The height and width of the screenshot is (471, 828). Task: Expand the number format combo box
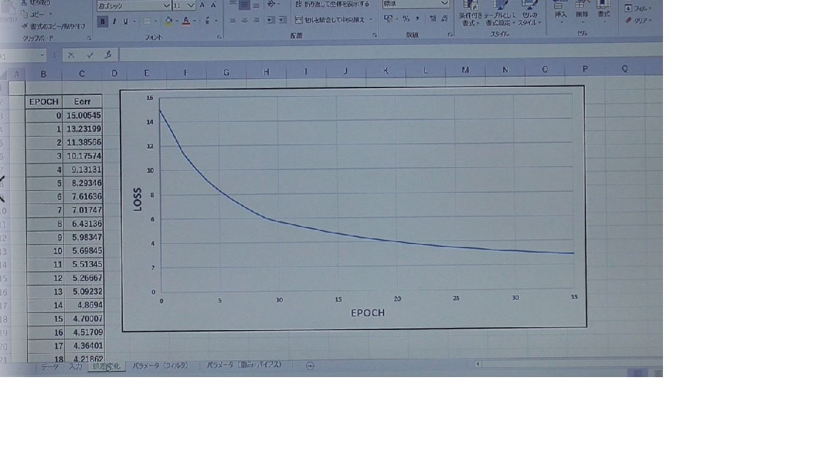[x=445, y=4]
